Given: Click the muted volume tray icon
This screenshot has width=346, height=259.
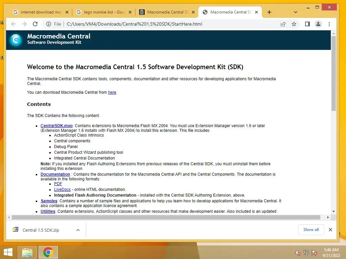Looking at the screenshot, I should click(298, 253).
